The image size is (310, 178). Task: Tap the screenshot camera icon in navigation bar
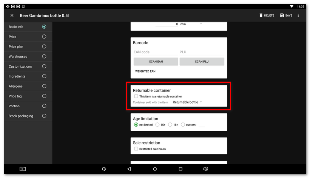(x=23, y=169)
